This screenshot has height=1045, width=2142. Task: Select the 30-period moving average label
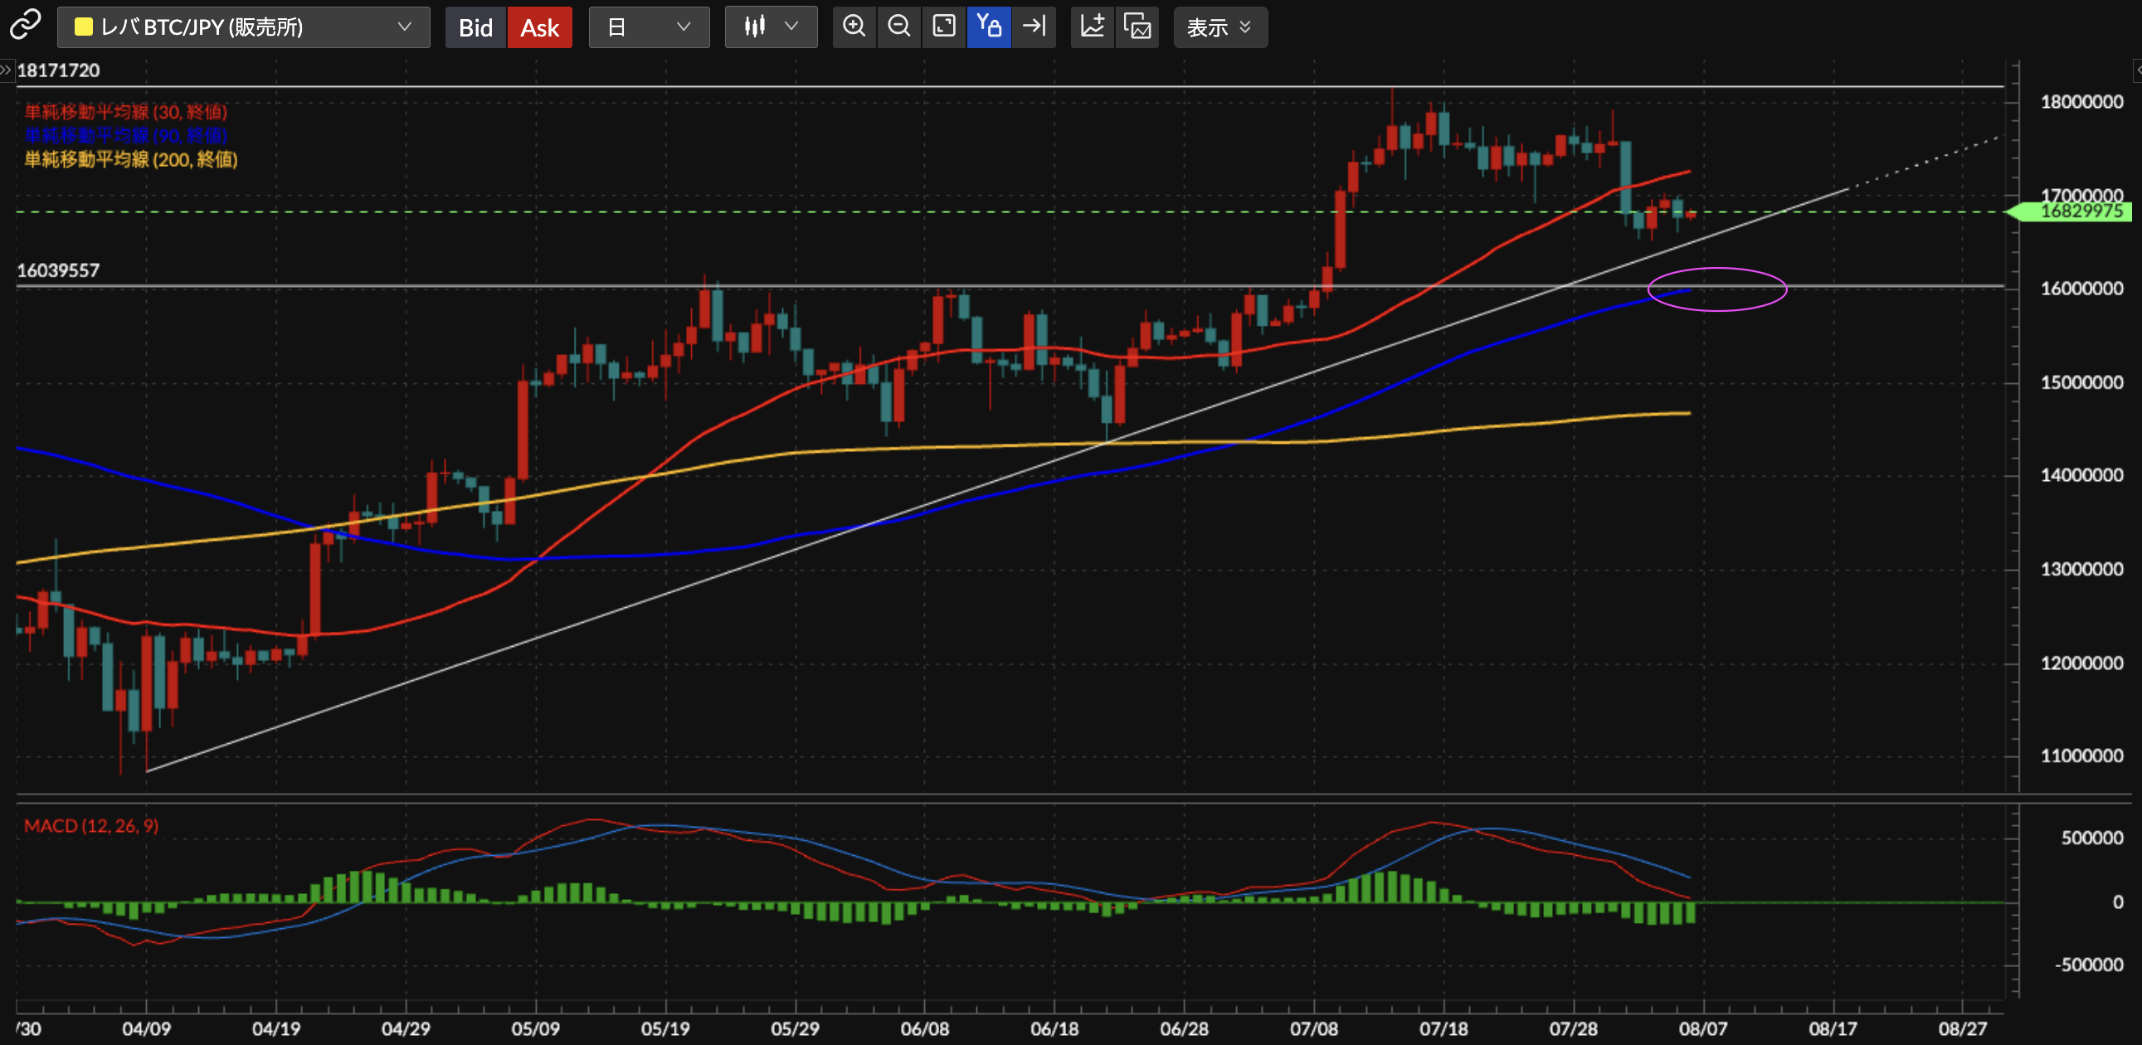pos(125,112)
